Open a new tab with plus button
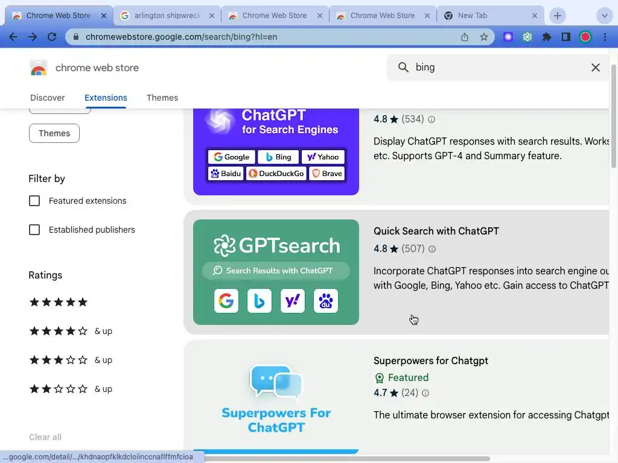This screenshot has height=463, width=618. click(x=557, y=16)
